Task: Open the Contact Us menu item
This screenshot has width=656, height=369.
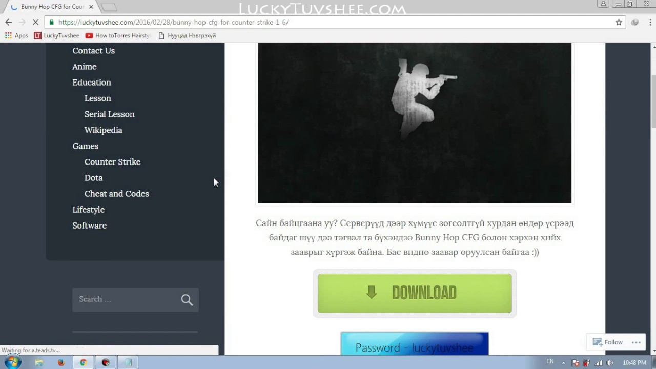Action: [93, 50]
